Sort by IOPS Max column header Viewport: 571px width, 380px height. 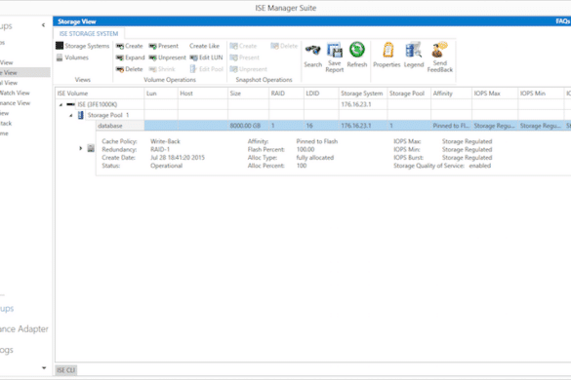[495, 94]
